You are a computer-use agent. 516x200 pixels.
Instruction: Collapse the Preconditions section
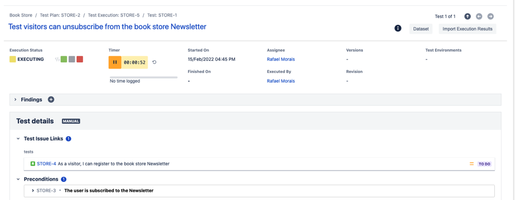pos(18,179)
